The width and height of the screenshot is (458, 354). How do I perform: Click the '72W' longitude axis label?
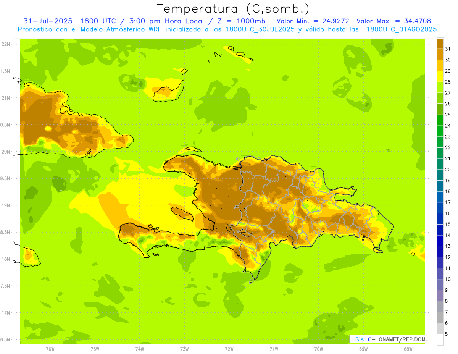[229, 349]
